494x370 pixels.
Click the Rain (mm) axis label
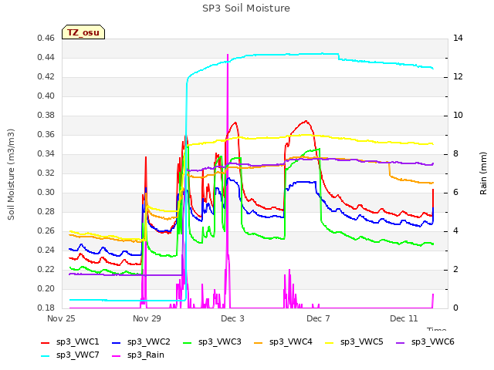(483, 173)
